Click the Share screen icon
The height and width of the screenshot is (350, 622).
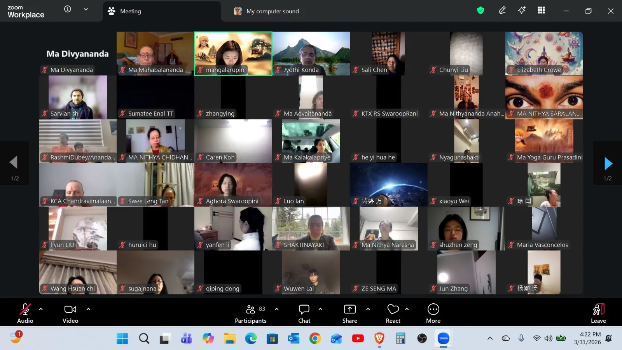(350, 309)
